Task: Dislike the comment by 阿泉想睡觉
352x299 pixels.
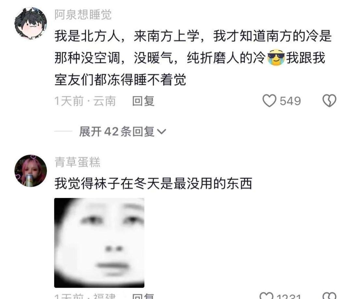Action: pos(329,101)
